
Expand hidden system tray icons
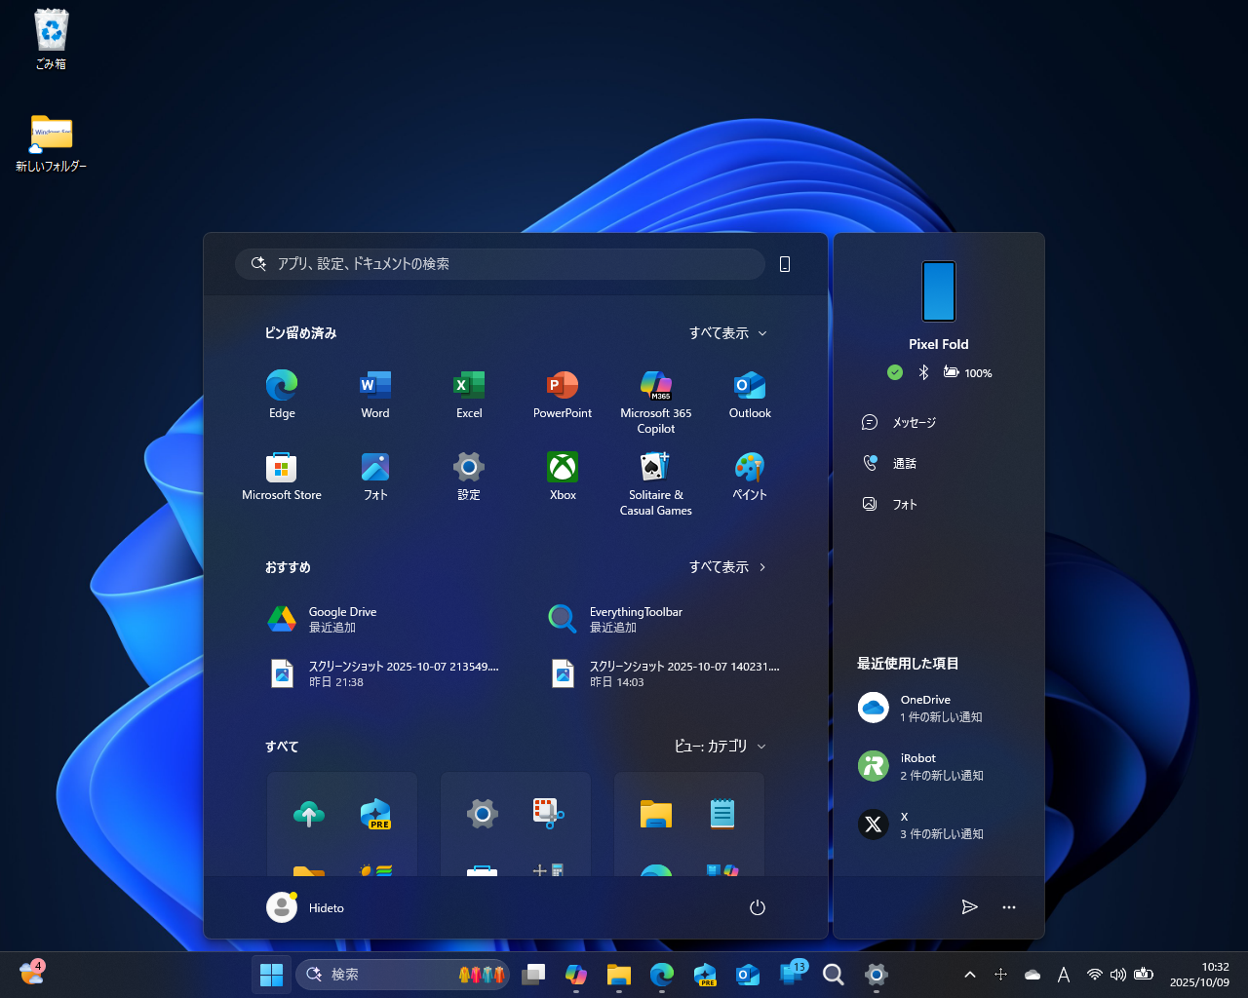point(970,974)
